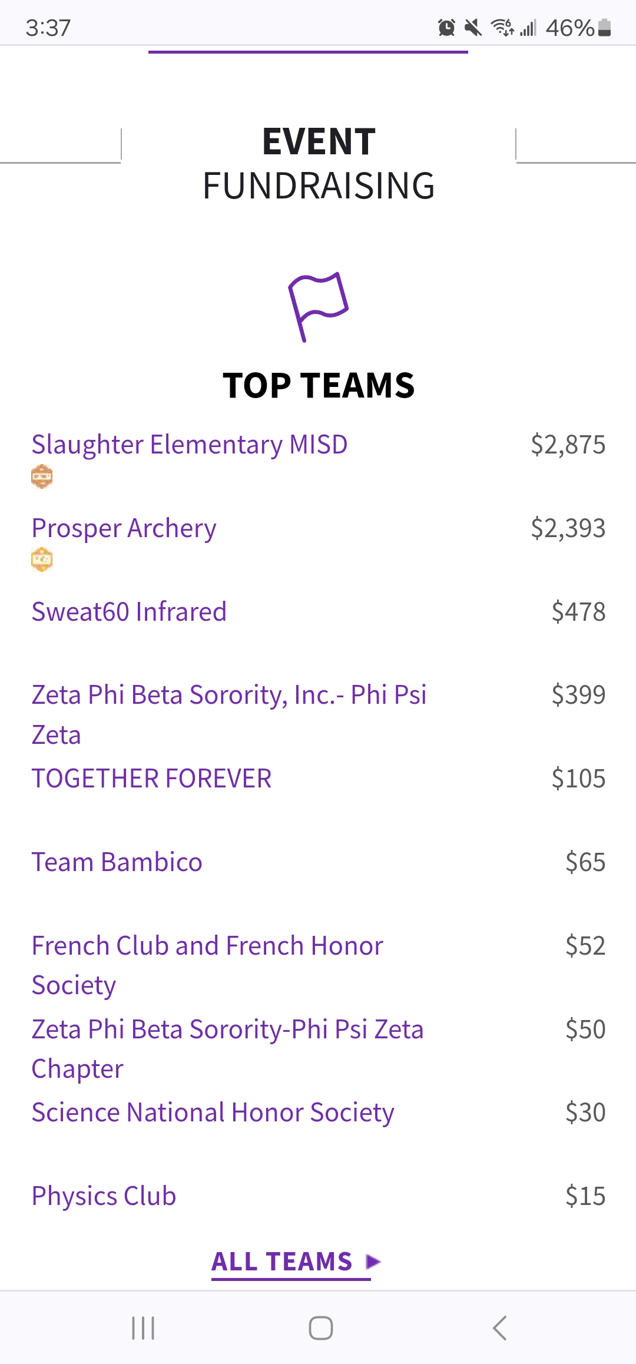Image resolution: width=636 pixels, height=1364 pixels.
Task: Select French Club and French Honor Society
Action: (x=207, y=946)
